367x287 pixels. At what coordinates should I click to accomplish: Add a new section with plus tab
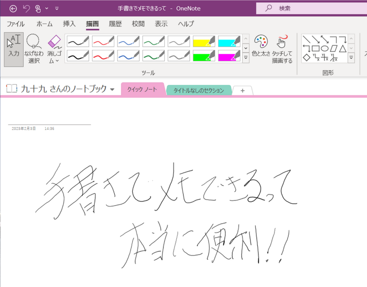tap(243, 91)
